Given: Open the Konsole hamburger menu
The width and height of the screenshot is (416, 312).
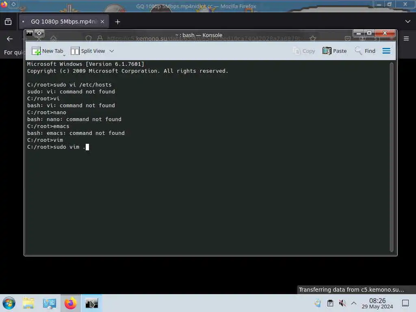Looking at the screenshot, I should point(386,51).
